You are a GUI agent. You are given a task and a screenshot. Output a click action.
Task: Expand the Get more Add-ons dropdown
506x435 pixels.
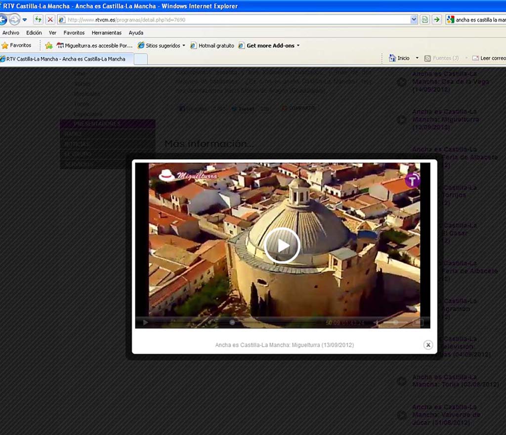tap(298, 45)
